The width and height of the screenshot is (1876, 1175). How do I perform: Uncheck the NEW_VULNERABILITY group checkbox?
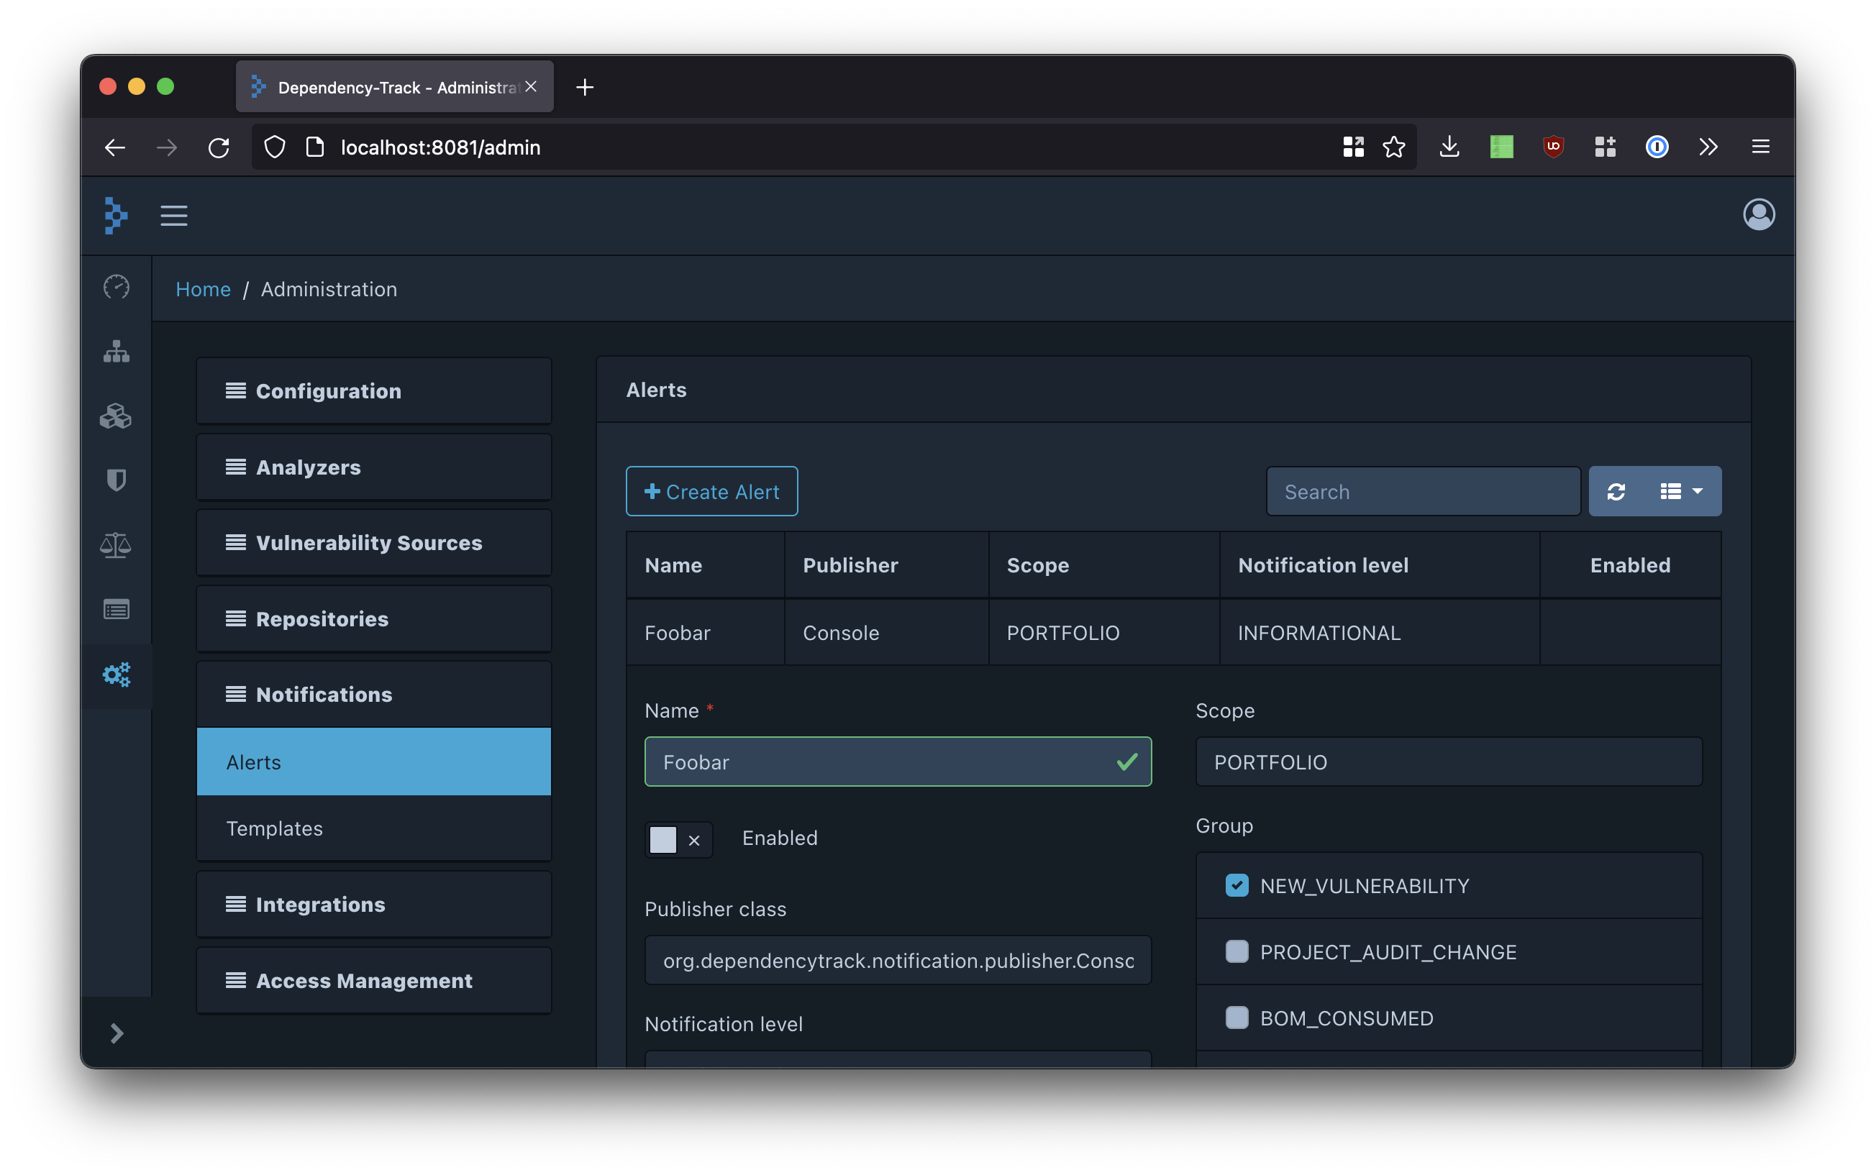click(x=1237, y=885)
